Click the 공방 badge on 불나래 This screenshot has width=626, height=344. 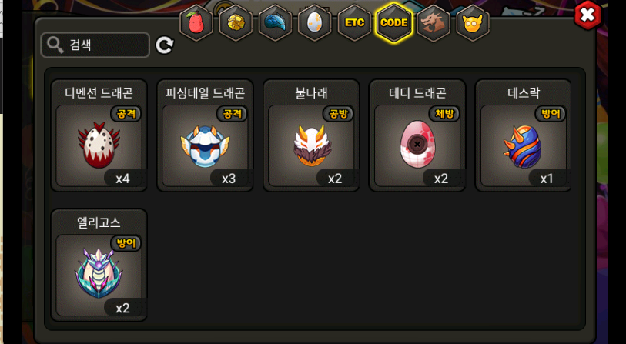click(x=339, y=114)
